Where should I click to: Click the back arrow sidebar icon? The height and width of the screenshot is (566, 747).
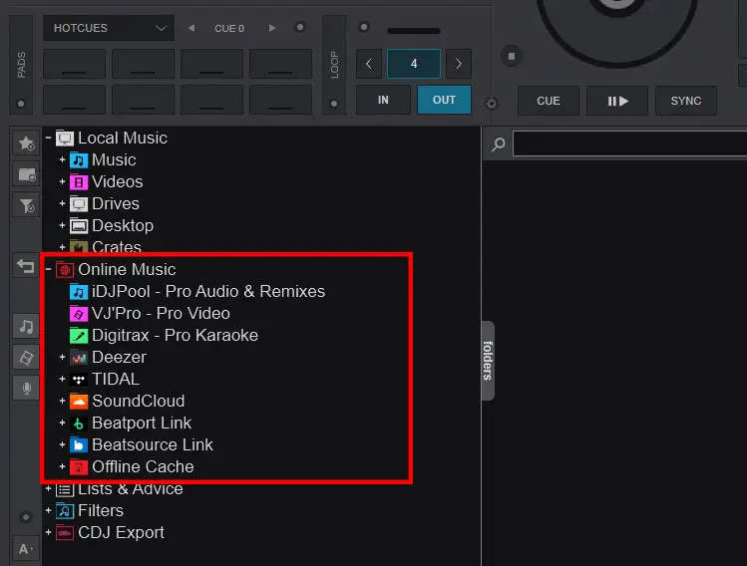(x=26, y=266)
